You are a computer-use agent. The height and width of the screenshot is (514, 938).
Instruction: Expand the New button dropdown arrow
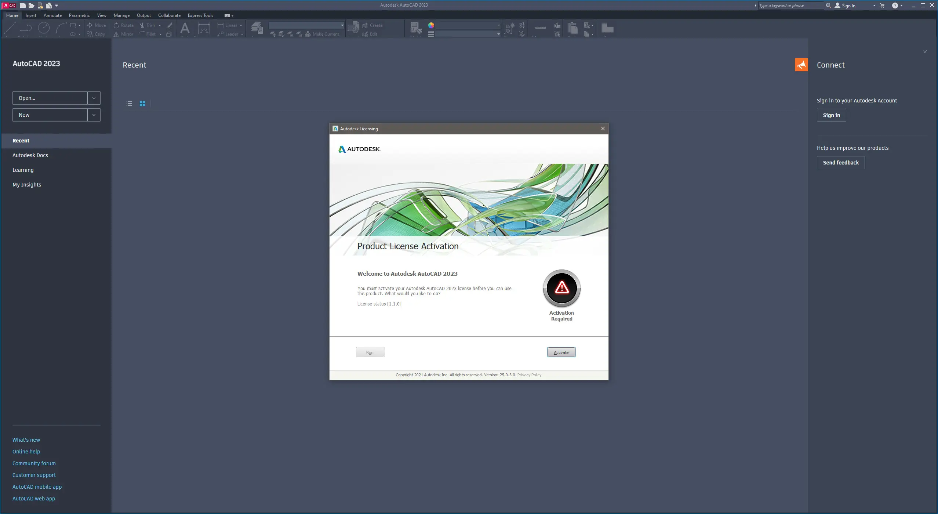[94, 115]
